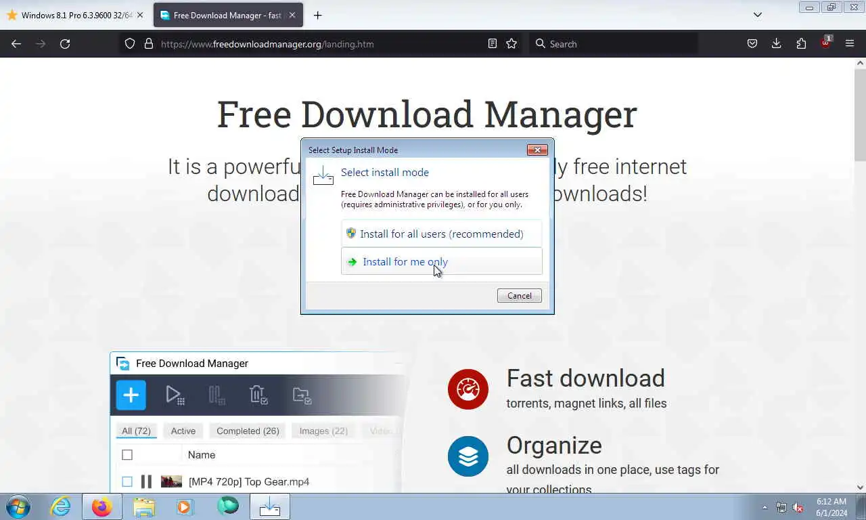This screenshot has width=866, height=520.
Task: Reload the page in Firefox
Action: coord(65,43)
